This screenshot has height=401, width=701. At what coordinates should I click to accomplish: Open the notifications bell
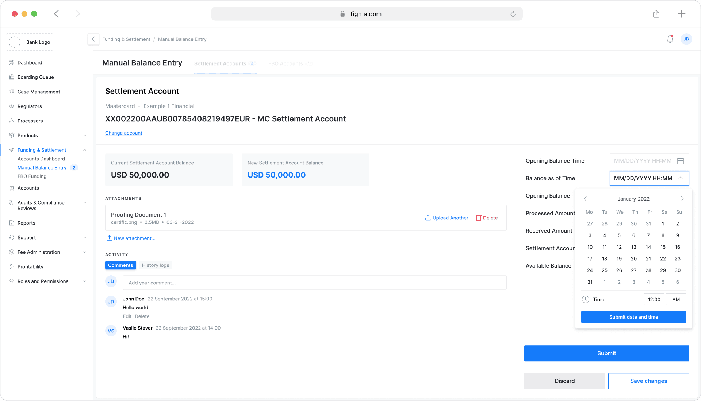(x=670, y=39)
